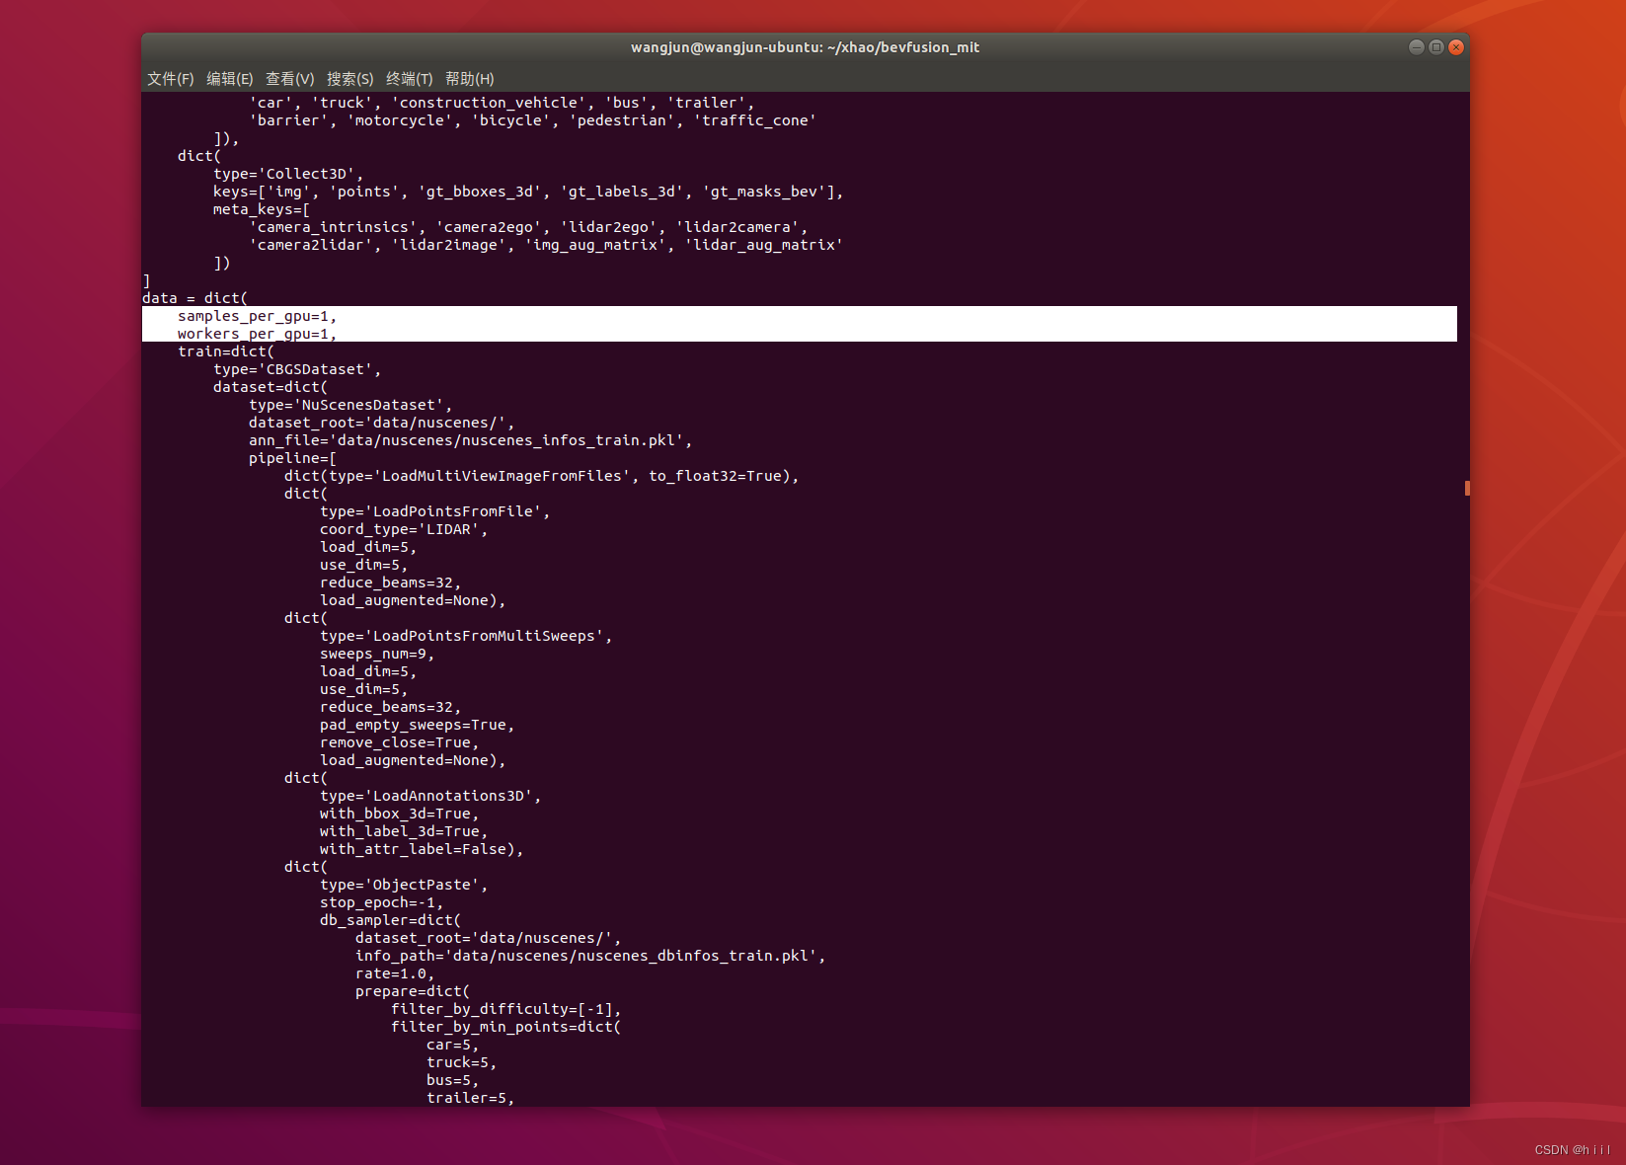This screenshot has height=1165, width=1626.
Task: Click the 'camera_intrinsics', 'camera2ego' line
Action: coord(528,227)
